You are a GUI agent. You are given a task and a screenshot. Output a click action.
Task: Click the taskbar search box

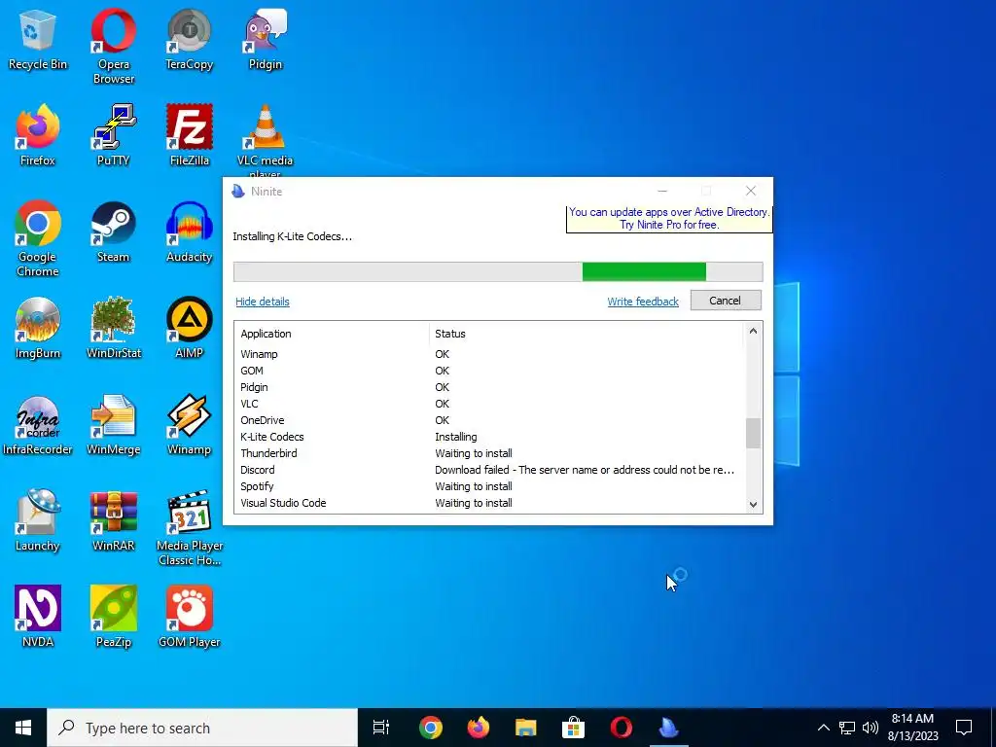(x=202, y=728)
